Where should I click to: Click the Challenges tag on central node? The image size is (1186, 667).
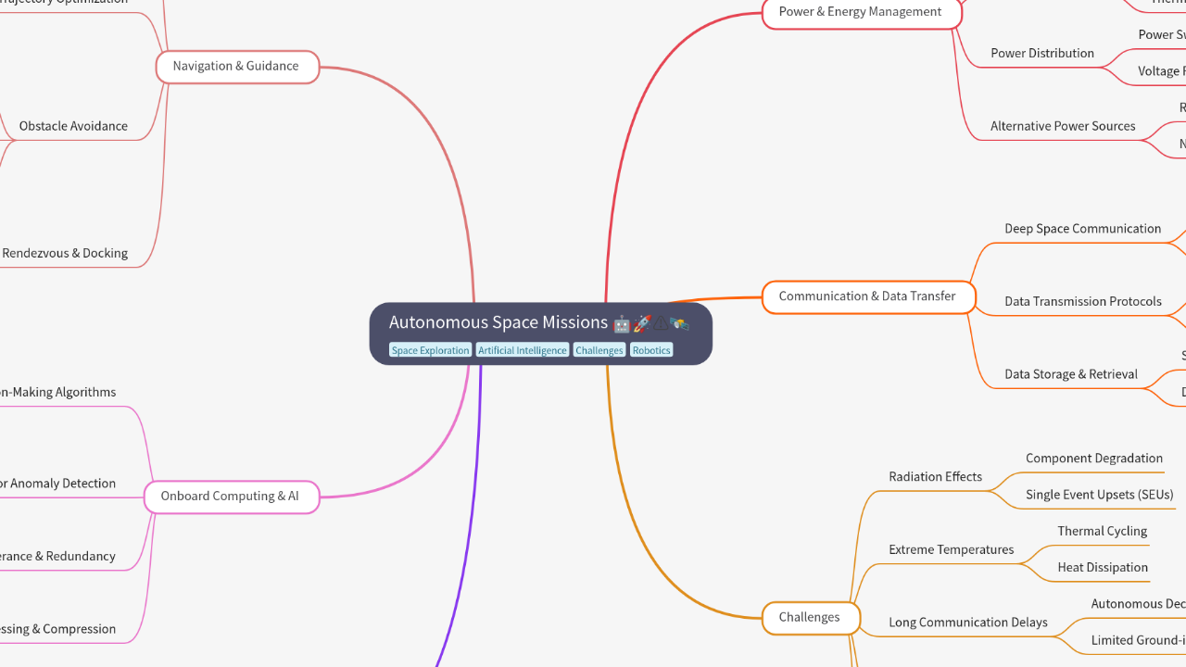tap(599, 350)
